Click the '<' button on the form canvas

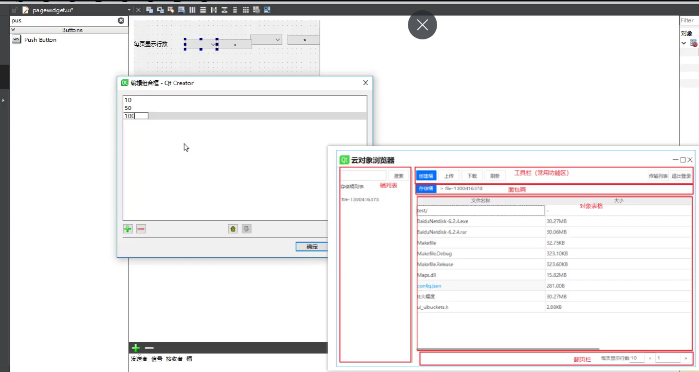tap(235, 44)
